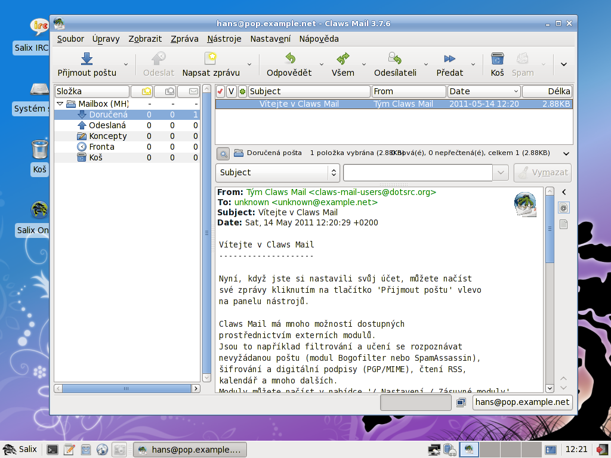611x458 pixels.
Task: Click the quick search text input field
Action: pos(418,172)
